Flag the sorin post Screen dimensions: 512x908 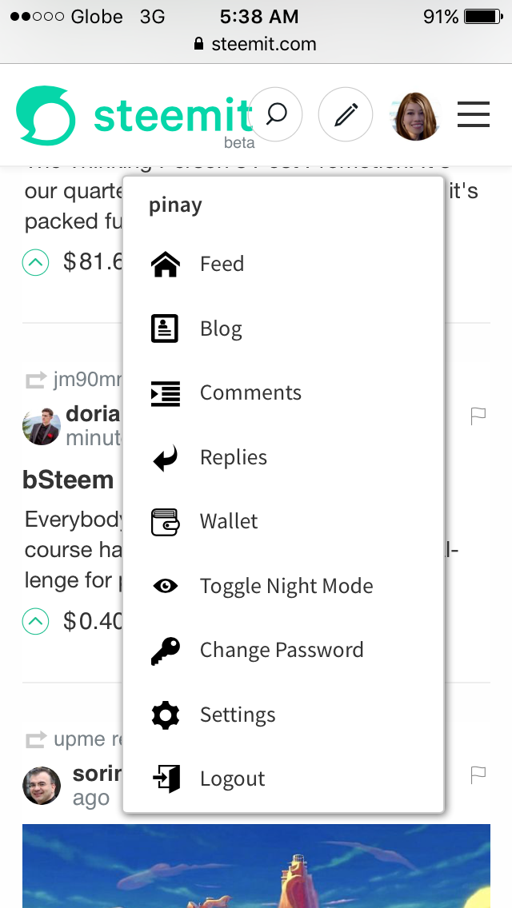coord(478,775)
